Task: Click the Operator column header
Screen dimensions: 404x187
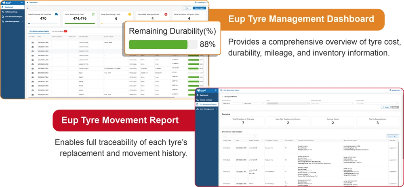Action: click(x=393, y=141)
